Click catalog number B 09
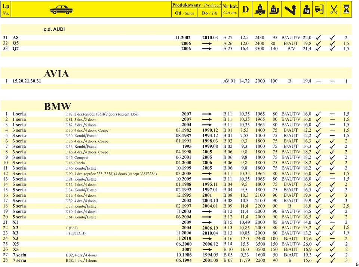This screenshot has width=359, height=267. (228, 206)
